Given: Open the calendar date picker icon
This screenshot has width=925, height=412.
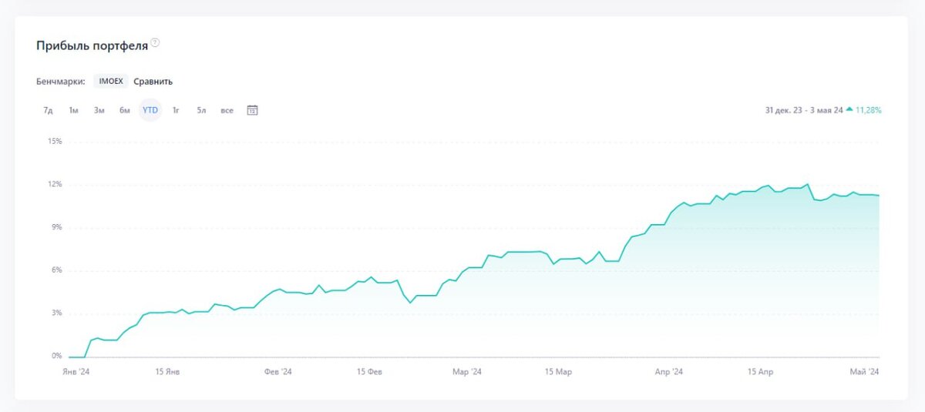Looking at the screenshot, I should pyautogui.click(x=252, y=110).
